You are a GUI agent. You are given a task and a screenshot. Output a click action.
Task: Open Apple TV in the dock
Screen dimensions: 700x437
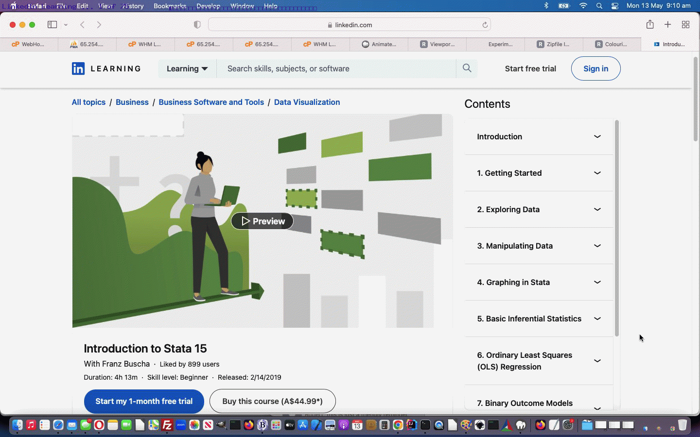pyautogui.click(x=290, y=425)
